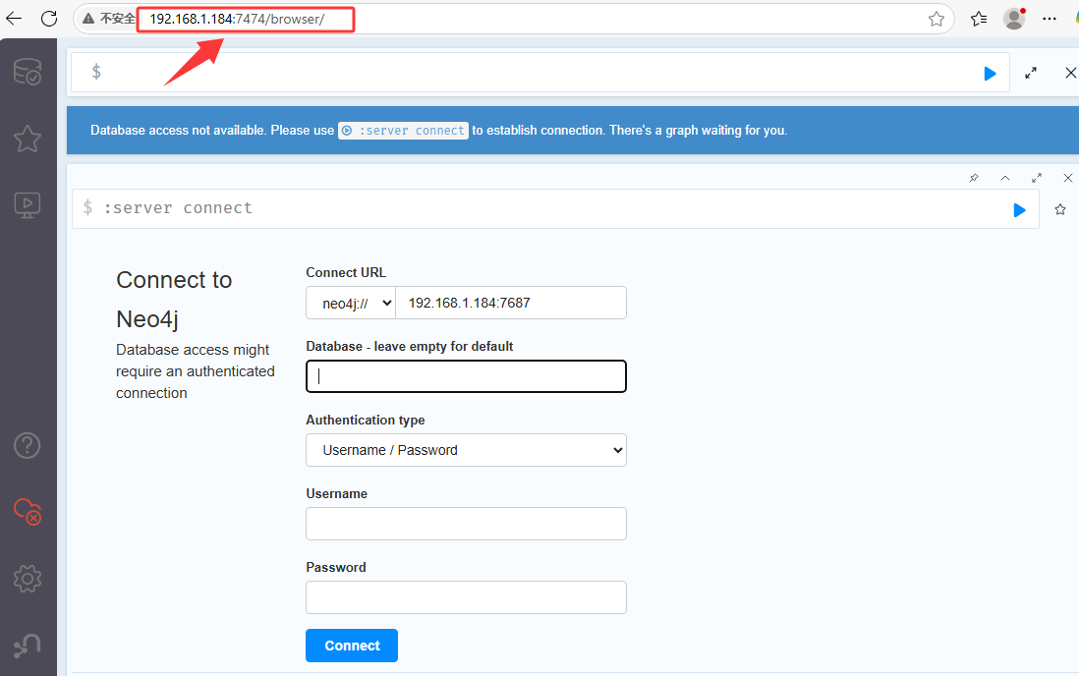The image size is (1079, 676).
Task: Click the browser address bar URL
Action: click(237, 19)
